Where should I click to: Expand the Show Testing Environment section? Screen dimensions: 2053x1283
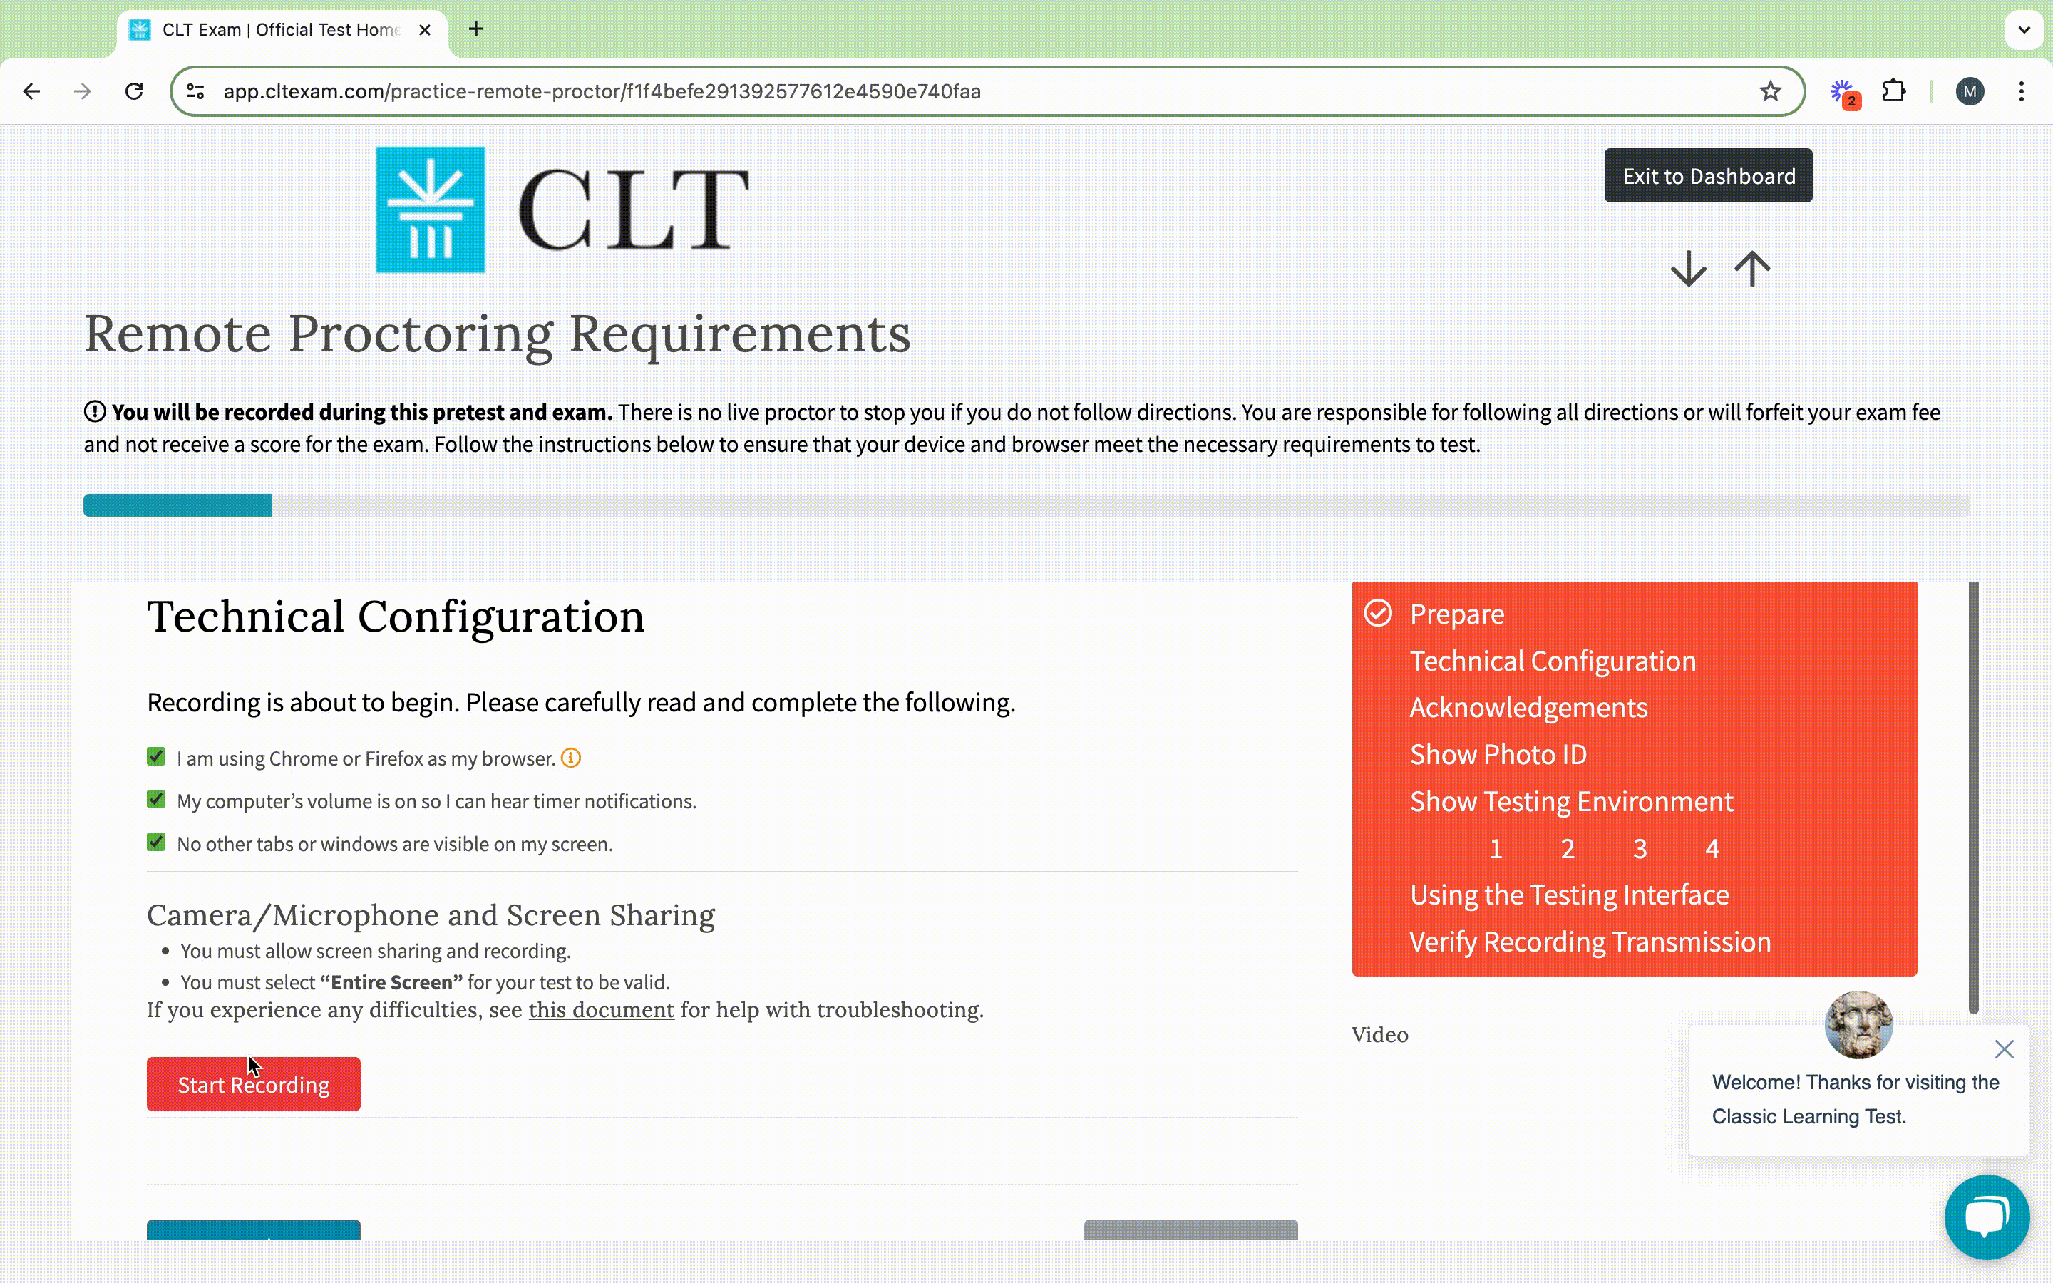point(1571,801)
